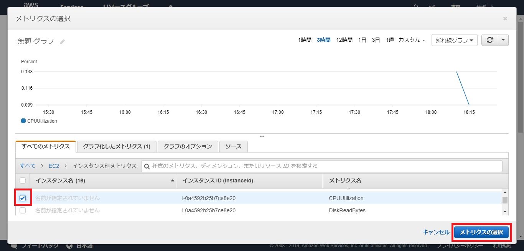Click the EC2 breadcrumb link
The height and width of the screenshot is (251, 524).
click(54, 166)
